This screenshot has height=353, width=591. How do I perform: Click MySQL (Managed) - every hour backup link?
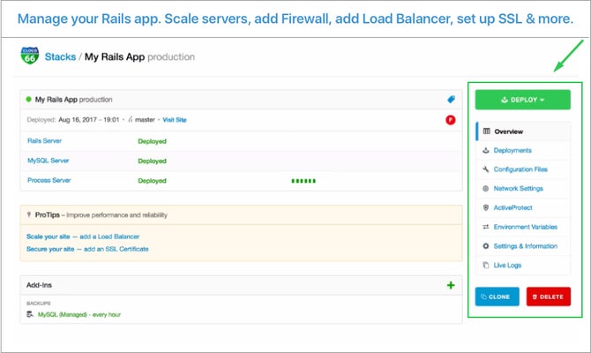coord(79,314)
